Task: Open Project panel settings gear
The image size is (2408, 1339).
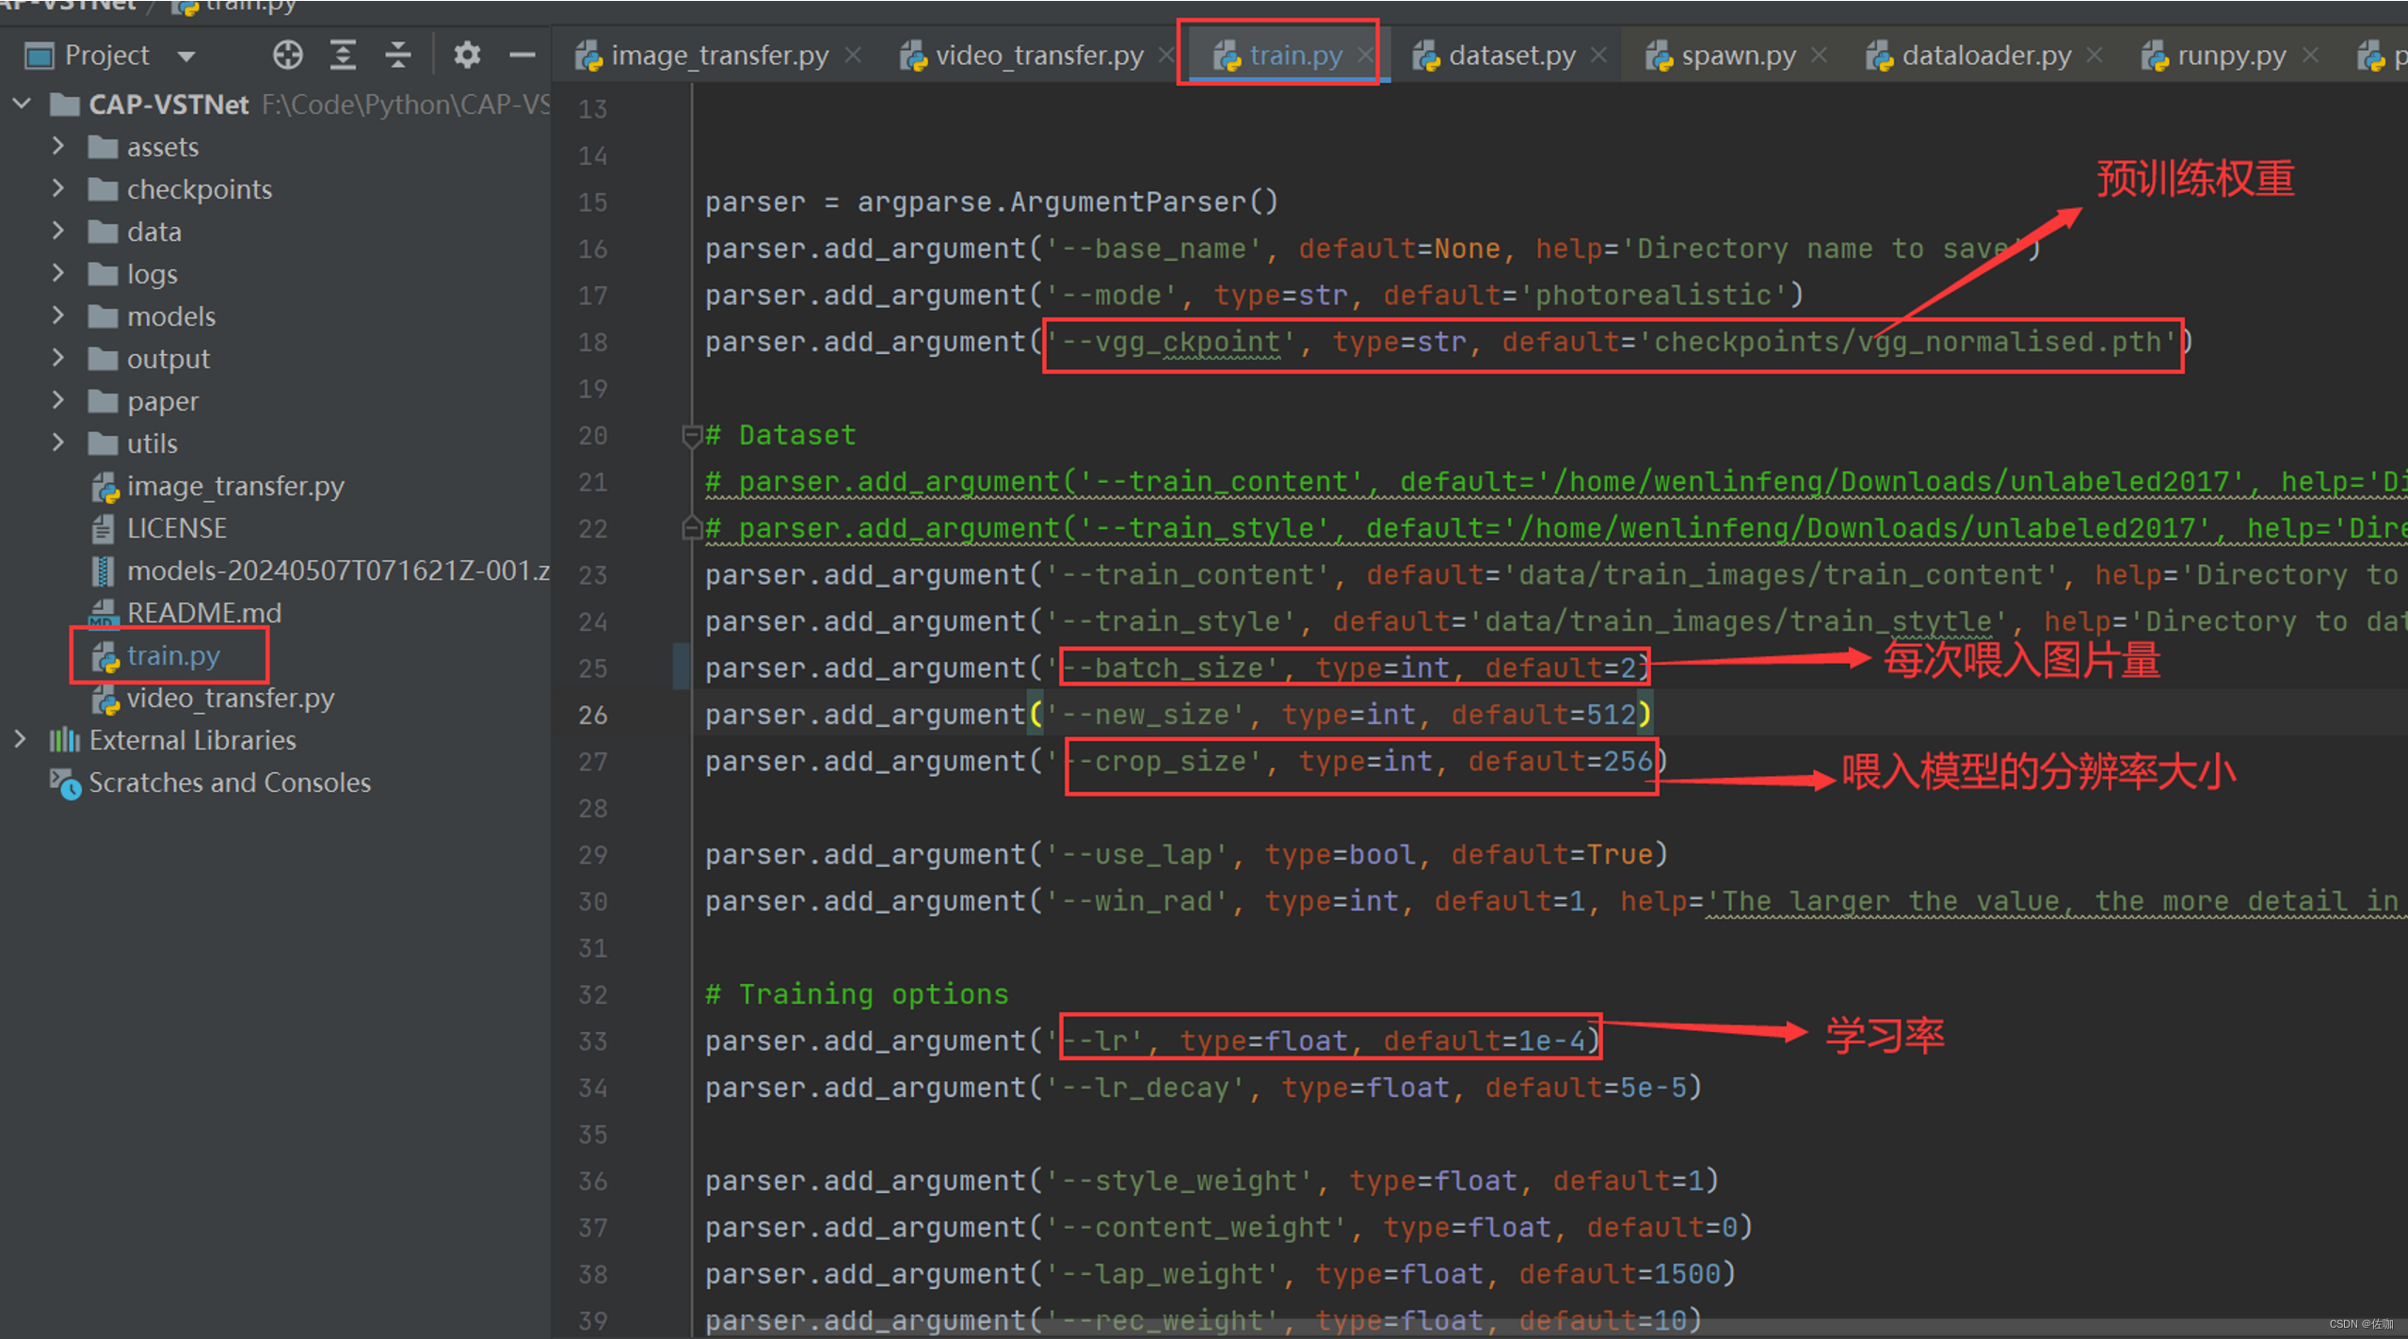Action: (467, 56)
